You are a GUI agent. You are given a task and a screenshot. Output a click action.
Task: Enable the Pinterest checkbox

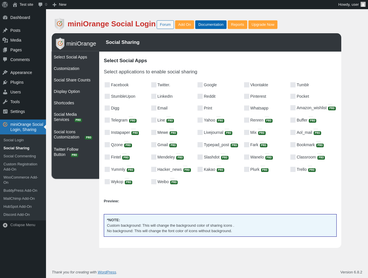click(247, 96)
